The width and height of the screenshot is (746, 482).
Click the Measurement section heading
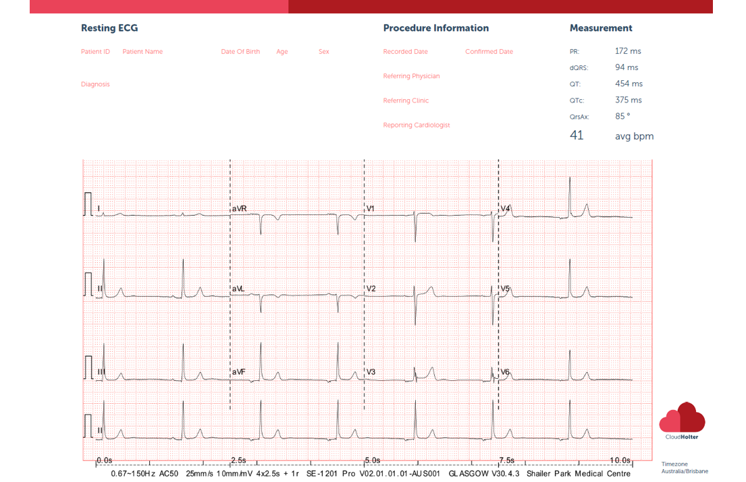(x=600, y=28)
